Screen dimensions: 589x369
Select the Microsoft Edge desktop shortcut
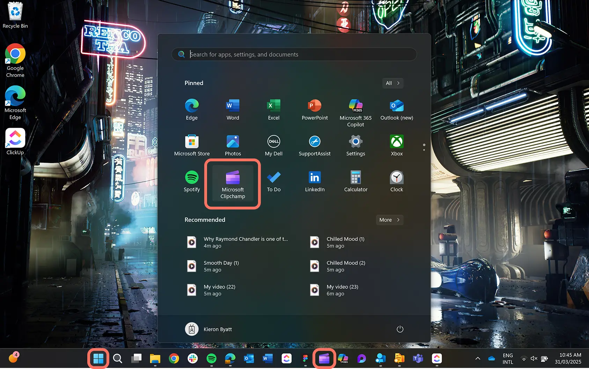(x=15, y=103)
